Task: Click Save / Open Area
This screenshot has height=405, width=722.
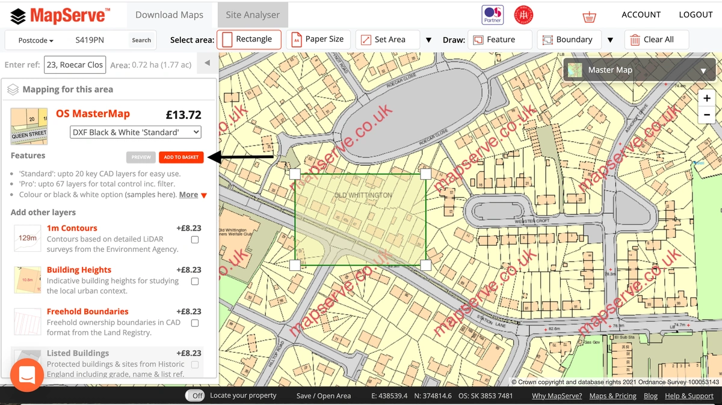Action: (324, 396)
